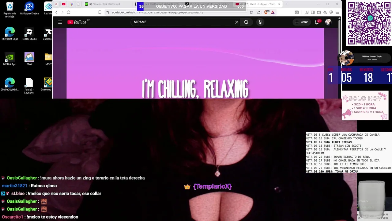The image size is (392, 221).
Task: Open Brave Shields lion icon
Action: pos(266,12)
